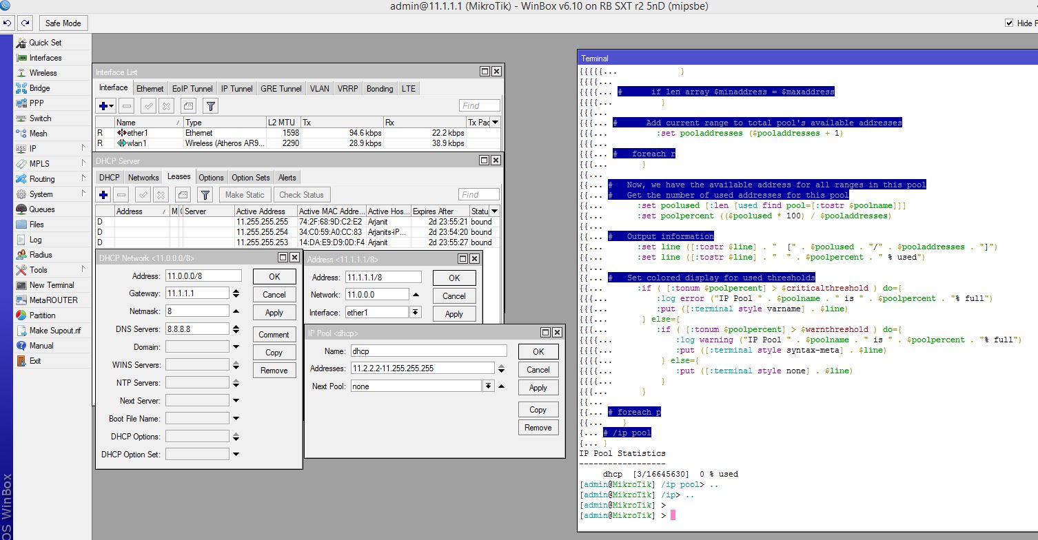Open Mesh in the sidebar

tap(38, 134)
